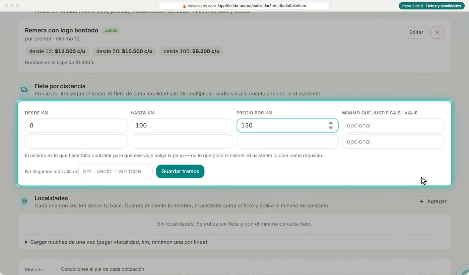
Task: Click the elevaleads.com address bar
Action: click(x=244, y=6)
